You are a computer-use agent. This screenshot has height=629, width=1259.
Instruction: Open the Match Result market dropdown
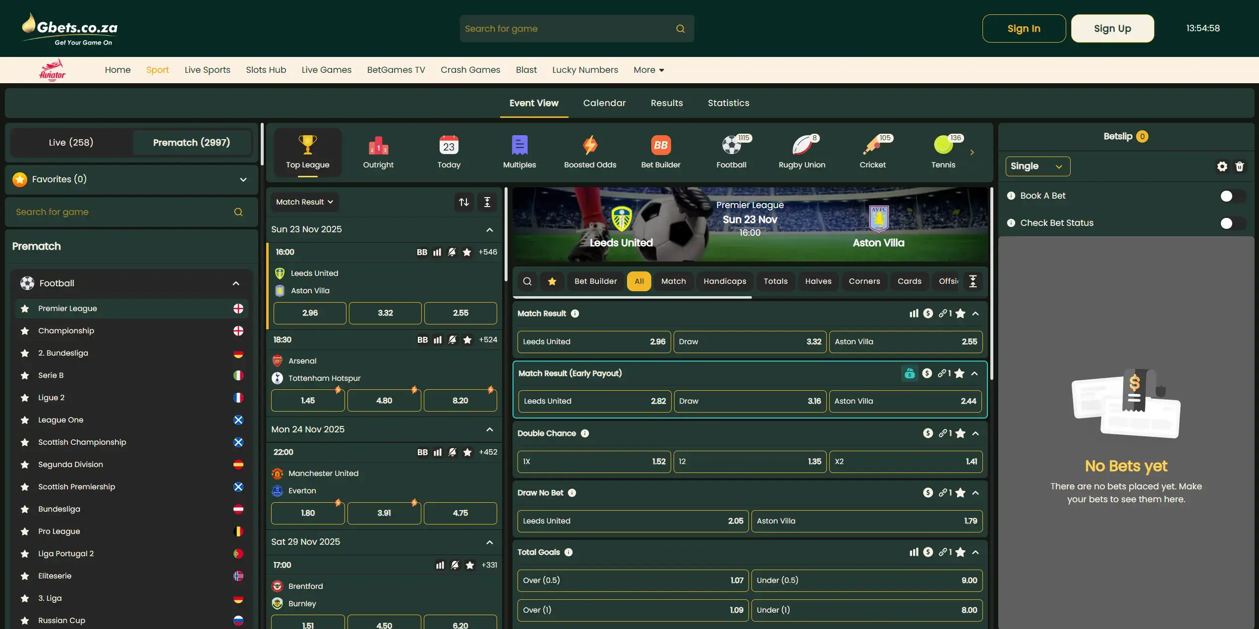(x=304, y=202)
